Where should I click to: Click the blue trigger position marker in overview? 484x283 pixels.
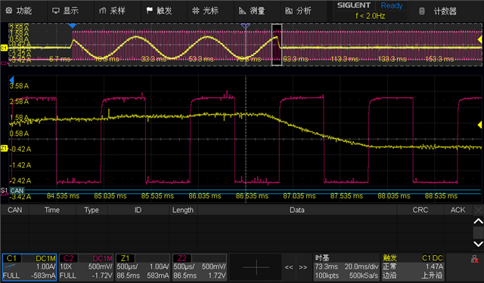pos(73,26)
